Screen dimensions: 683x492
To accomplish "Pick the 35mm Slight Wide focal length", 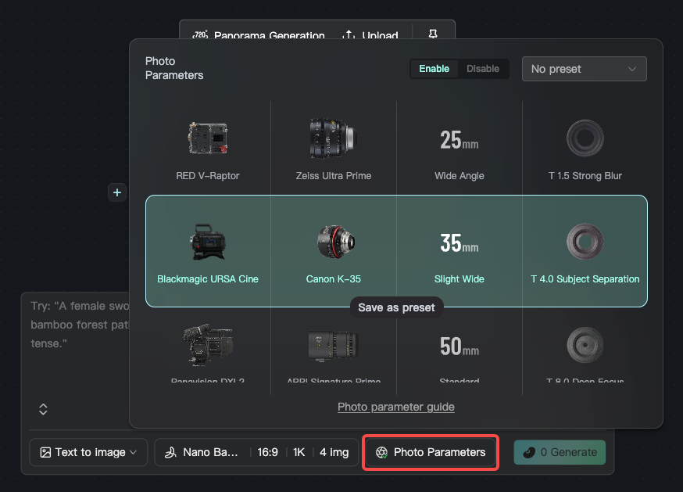I will 459,243.
